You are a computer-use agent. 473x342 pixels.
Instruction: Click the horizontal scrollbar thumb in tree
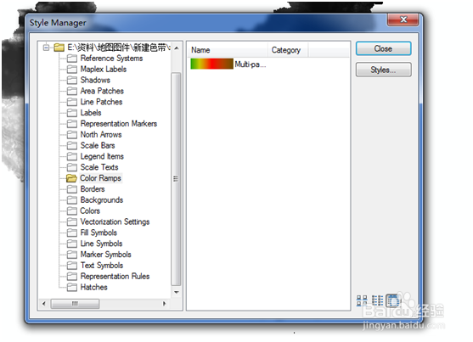(75, 304)
